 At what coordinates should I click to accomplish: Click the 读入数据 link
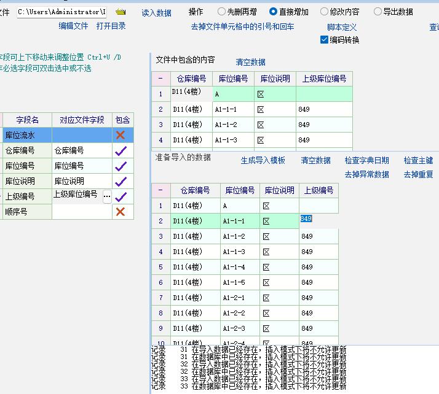[x=157, y=13]
